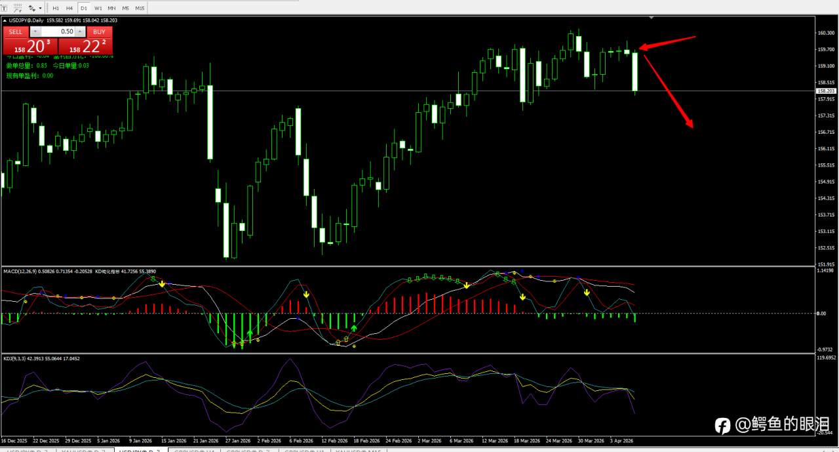Screen dimensions: 839x452
Task: Click the 0.00 MACD zero level label
Action: click(x=822, y=313)
